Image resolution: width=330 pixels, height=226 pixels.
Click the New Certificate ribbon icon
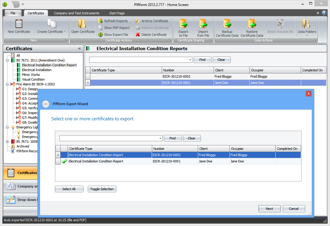19,25
